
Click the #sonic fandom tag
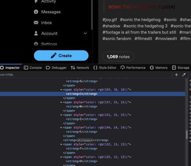coord(117,38)
